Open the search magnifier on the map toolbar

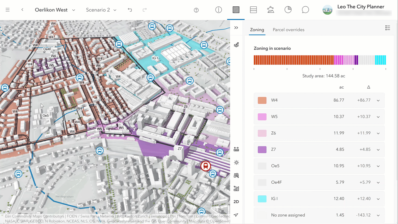236,175
